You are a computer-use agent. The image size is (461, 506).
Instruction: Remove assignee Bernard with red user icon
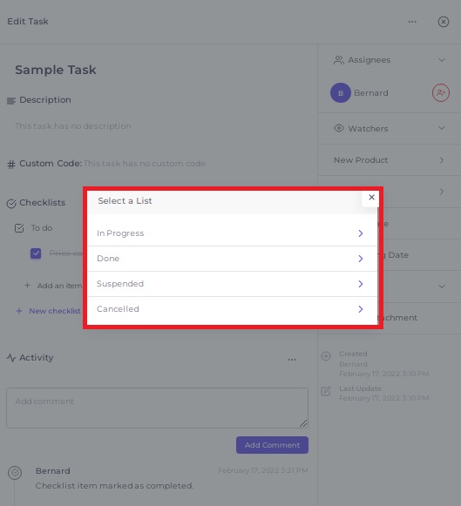(x=441, y=93)
